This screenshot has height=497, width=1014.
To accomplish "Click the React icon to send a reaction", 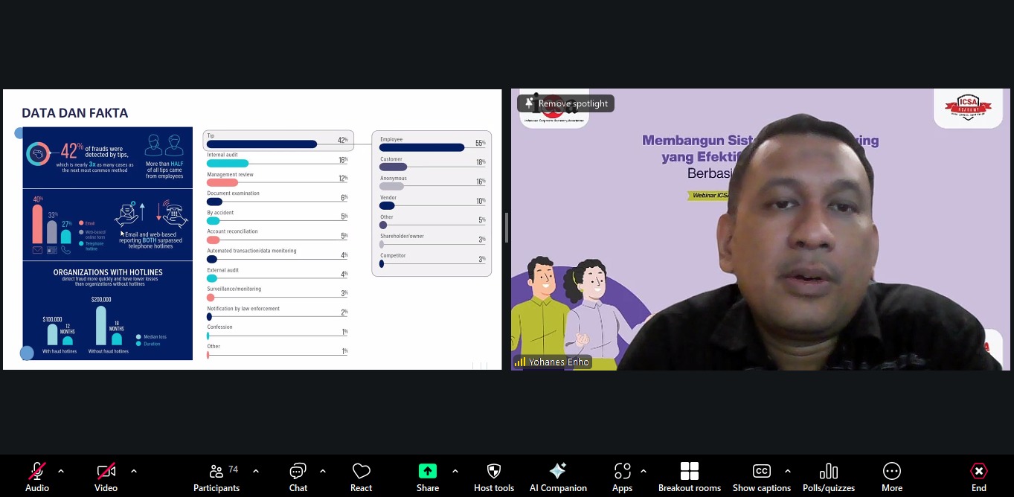I will (x=361, y=476).
